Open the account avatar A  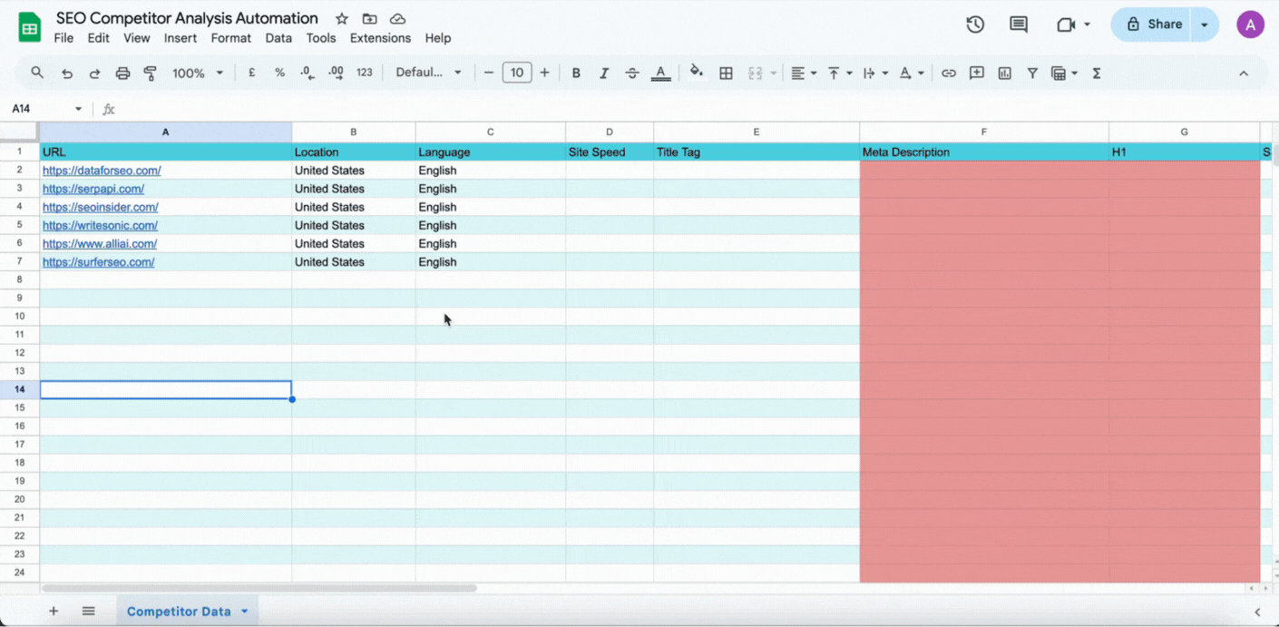tap(1250, 24)
